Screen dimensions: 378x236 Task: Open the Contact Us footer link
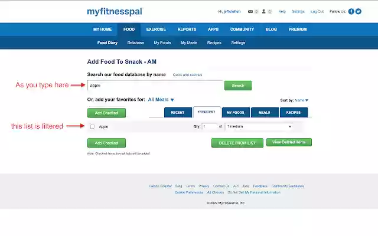pos(221,186)
